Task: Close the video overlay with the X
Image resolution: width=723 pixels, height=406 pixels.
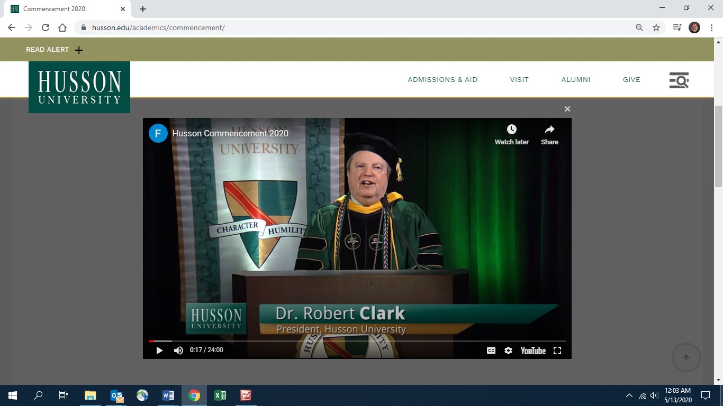Action: (567, 109)
